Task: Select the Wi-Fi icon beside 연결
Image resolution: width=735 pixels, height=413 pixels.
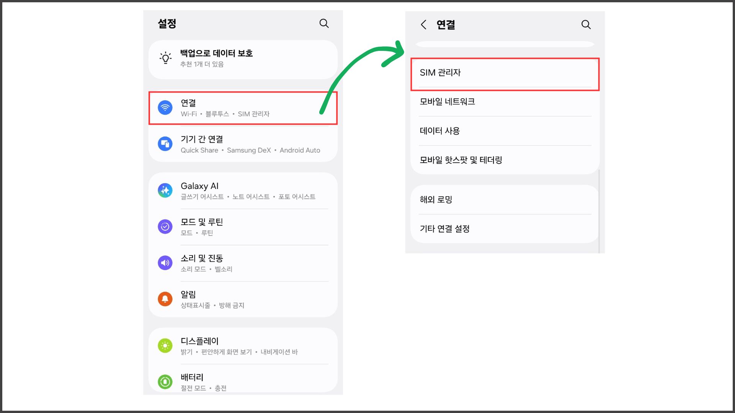Action: pyautogui.click(x=165, y=108)
